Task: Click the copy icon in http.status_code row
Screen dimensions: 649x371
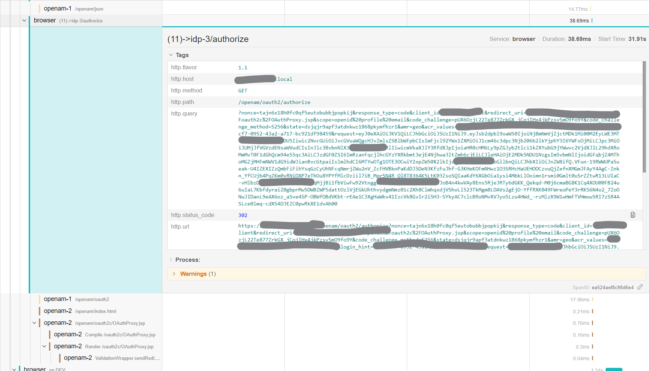Action: coord(633,215)
